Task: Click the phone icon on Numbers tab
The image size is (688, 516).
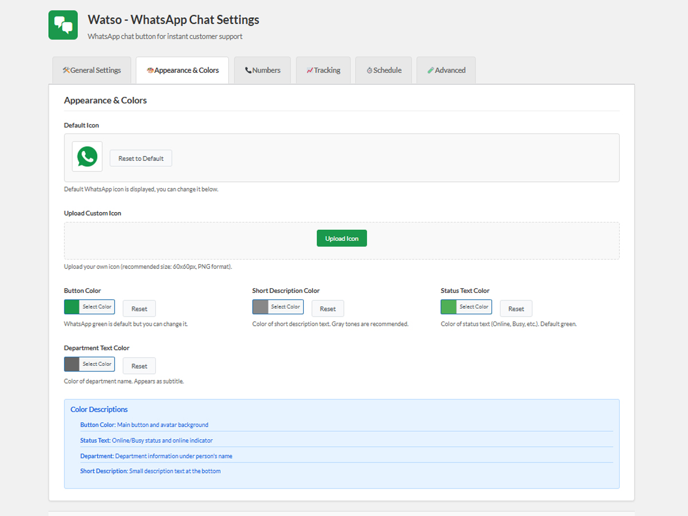Action: coord(248,71)
